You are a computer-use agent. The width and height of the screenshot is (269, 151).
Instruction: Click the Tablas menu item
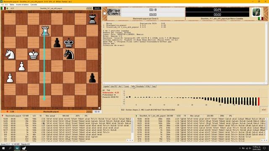click(12, 5)
